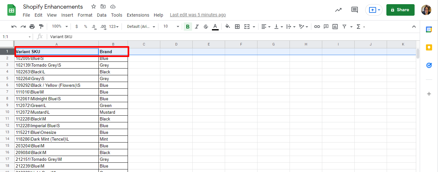Screen dimensions: 438x172
Task: Expand the font family dropdown
Action: click(141, 27)
